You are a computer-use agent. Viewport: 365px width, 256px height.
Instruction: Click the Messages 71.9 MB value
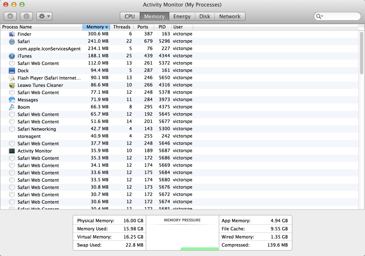click(x=99, y=99)
